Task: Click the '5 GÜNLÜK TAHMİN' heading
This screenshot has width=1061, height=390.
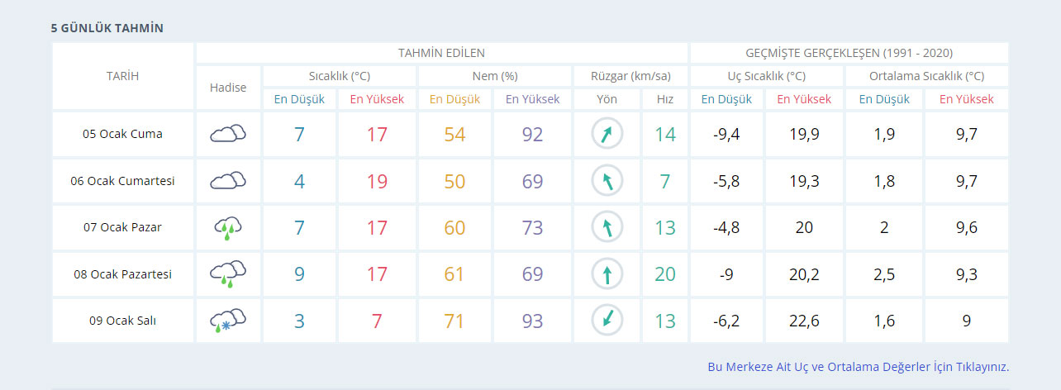Action: point(107,28)
